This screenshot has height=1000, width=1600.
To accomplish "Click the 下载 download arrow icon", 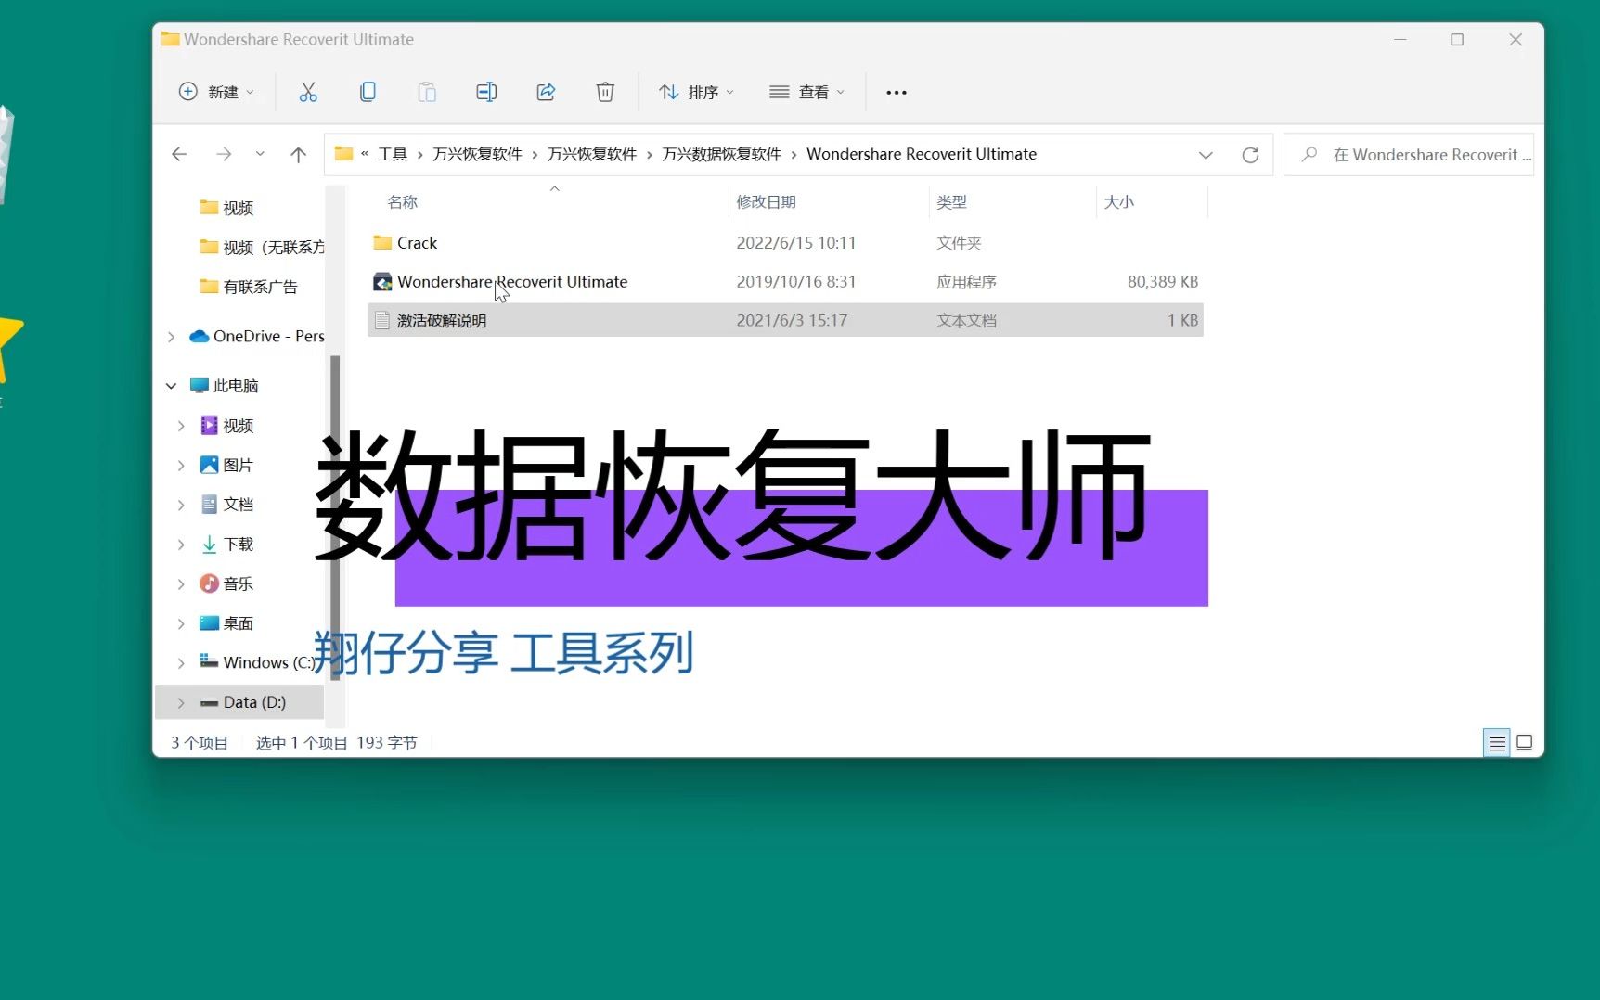I will click(210, 544).
